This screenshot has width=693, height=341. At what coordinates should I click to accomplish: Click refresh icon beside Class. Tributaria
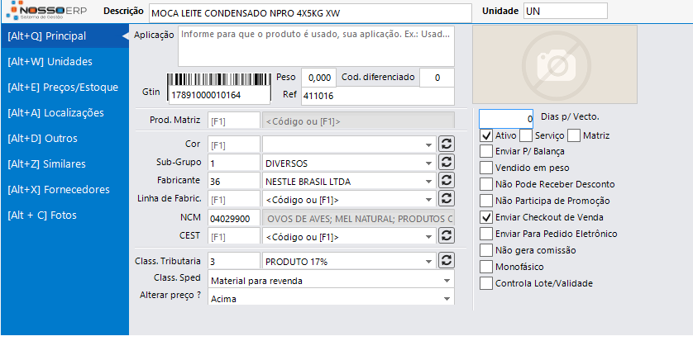[x=447, y=261]
